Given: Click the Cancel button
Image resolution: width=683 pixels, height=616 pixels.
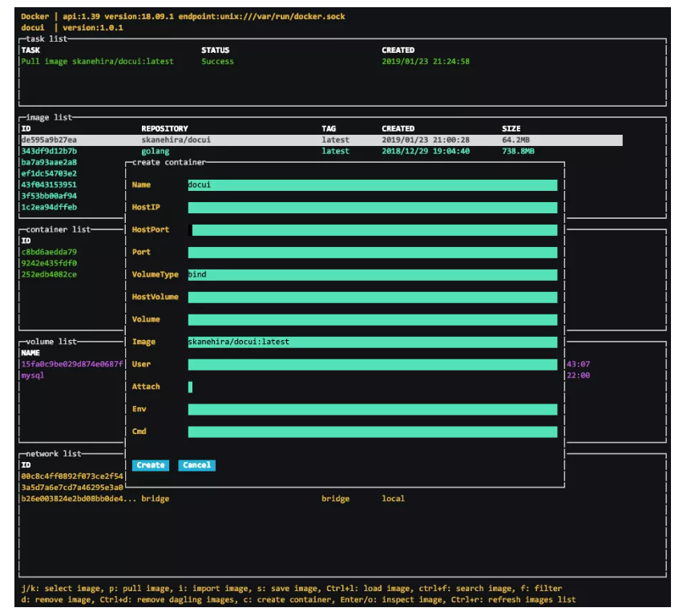Looking at the screenshot, I should tap(196, 464).
